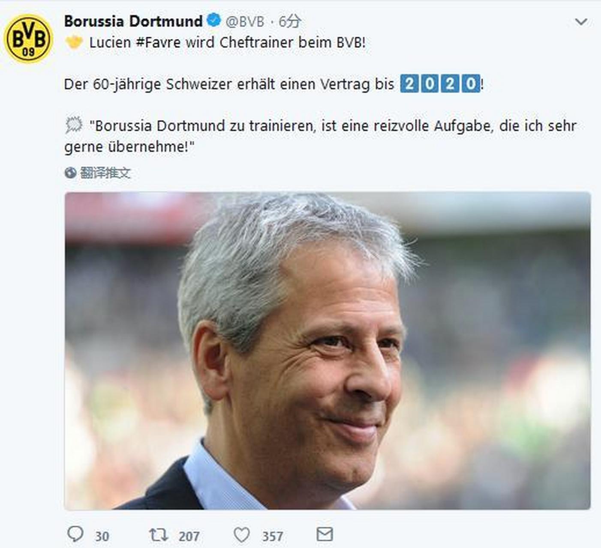
Task: Click the retweet arrows icon
Action: [158, 535]
